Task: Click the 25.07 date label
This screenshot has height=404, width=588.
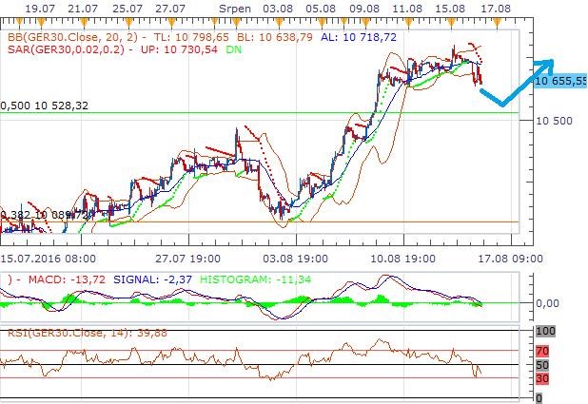Action: pos(127,9)
